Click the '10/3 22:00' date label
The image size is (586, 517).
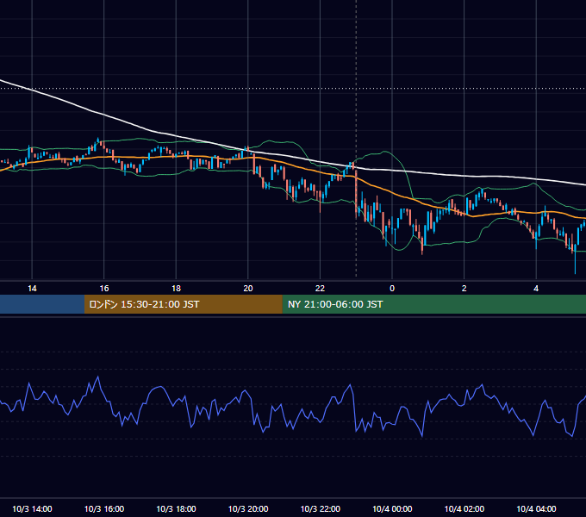321,508
